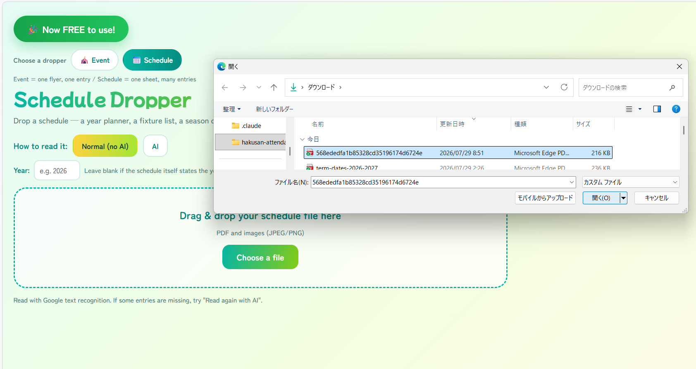
Task: Click PDF icon of 568ededfa1b85328 file
Action: (x=310, y=153)
